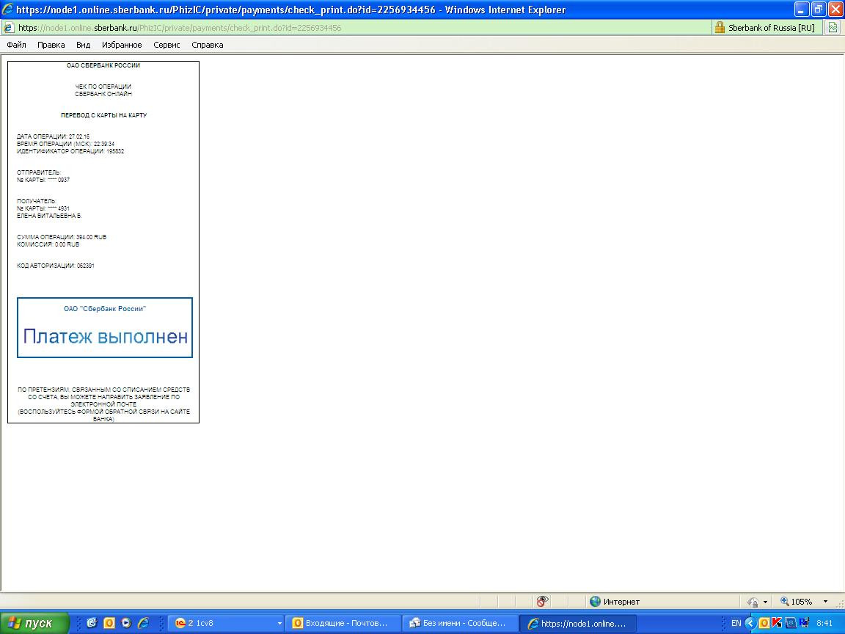This screenshot has height=634, width=845.
Task: Expand the zoom level dropdown arrow
Action: (x=825, y=601)
